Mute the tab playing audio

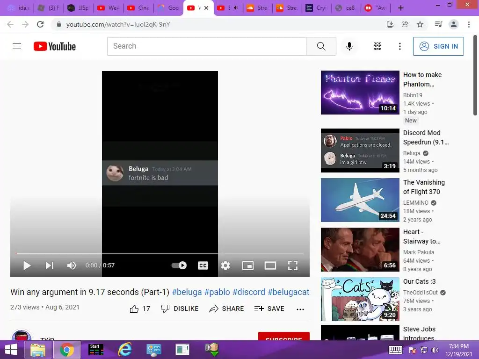[x=236, y=8]
